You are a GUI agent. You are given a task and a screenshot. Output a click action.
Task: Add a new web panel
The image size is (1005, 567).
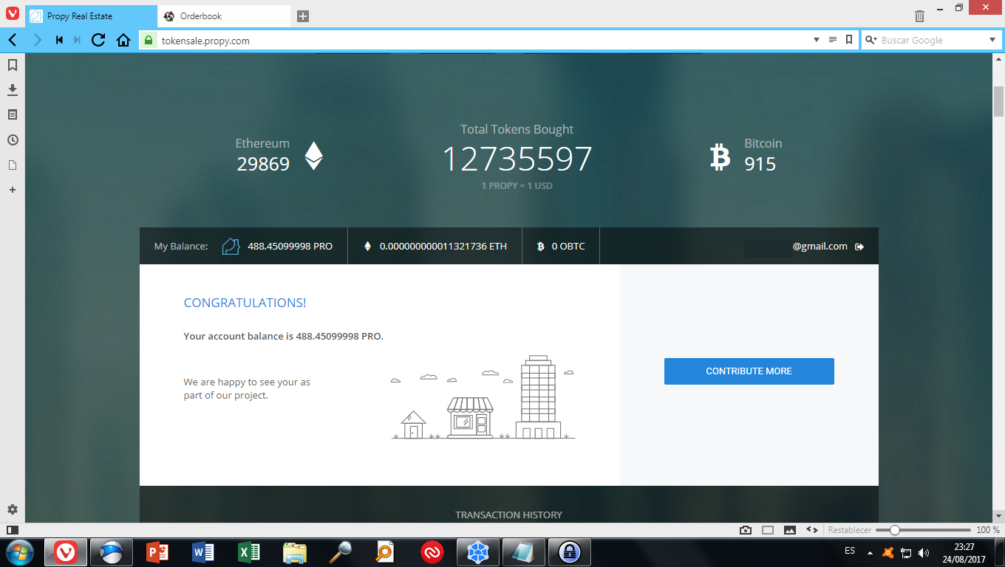(x=13, y=190)
